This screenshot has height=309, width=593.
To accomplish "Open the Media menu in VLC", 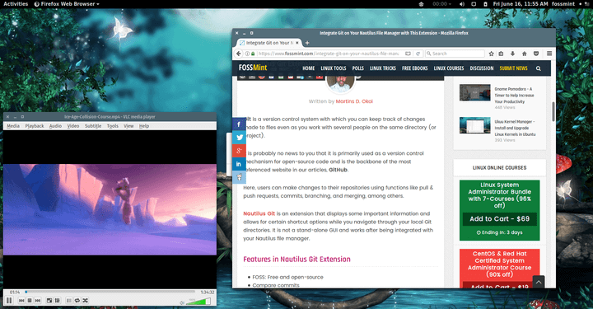I will pyautogui.click(x=13, y=126).
